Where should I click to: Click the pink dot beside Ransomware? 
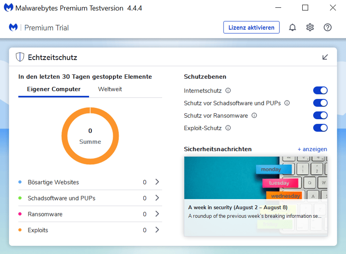[x=20, y=214]
